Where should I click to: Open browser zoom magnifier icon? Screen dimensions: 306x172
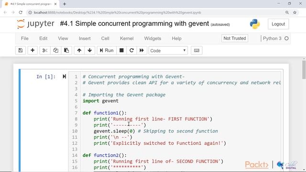287,12
